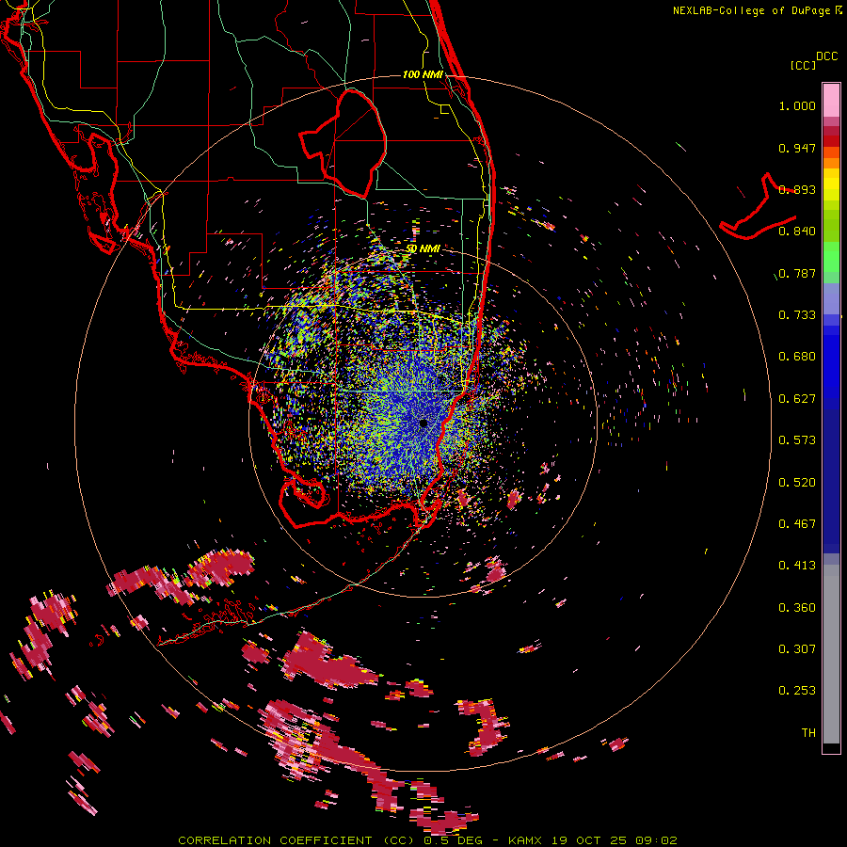The height and width of the screenshot is (847, 847).
Task: Click the 0.520 scale value
Action: (797, 483)
